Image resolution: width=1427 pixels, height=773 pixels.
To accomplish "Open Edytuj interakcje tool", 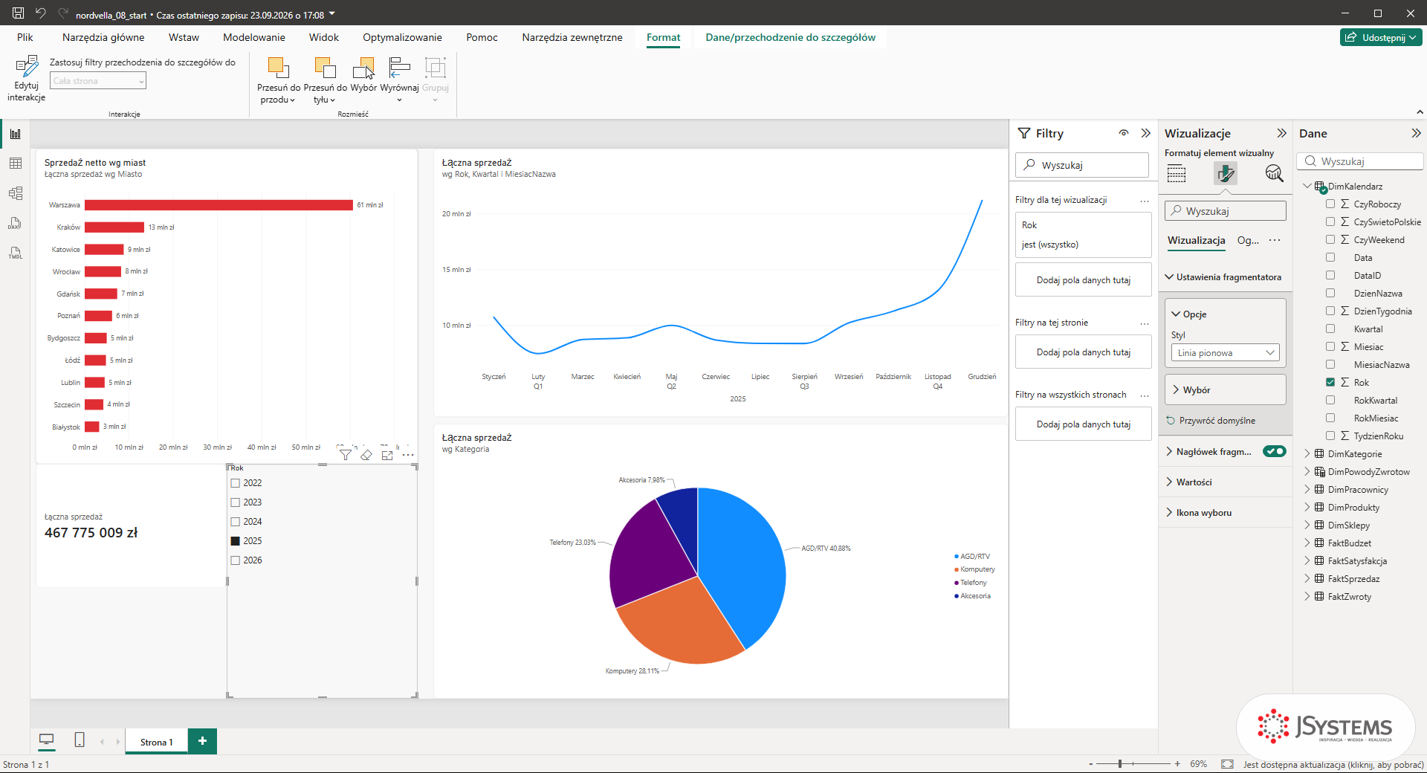I will click(x=27, y=79).
